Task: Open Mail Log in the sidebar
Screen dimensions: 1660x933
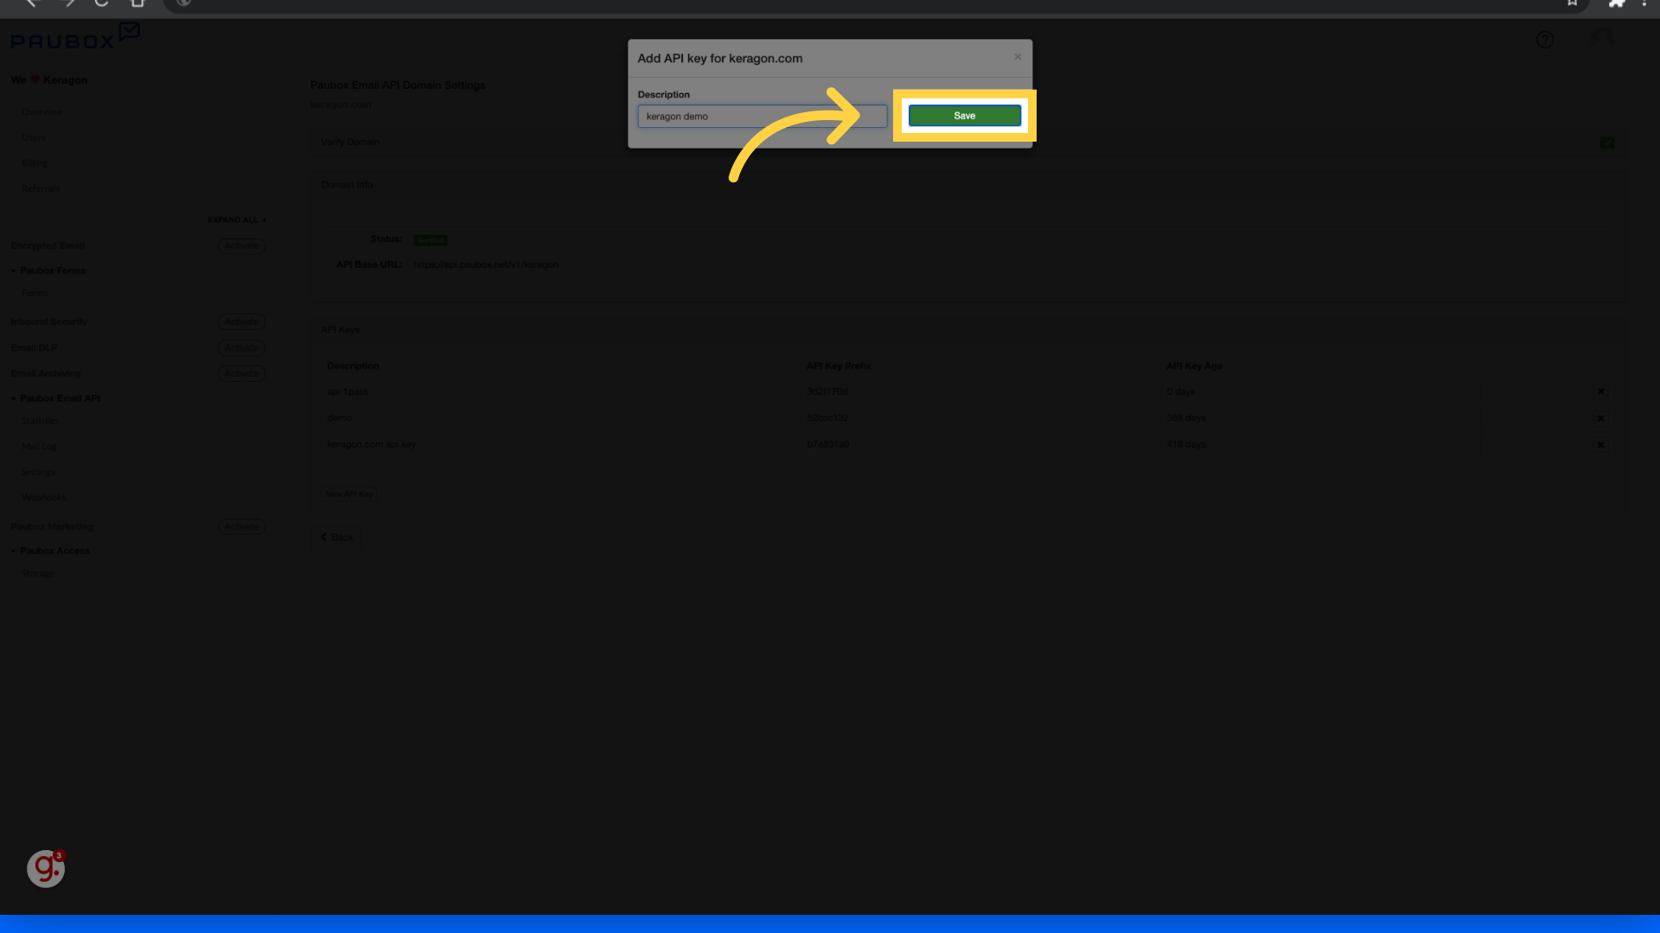Action: click(39, 447)
